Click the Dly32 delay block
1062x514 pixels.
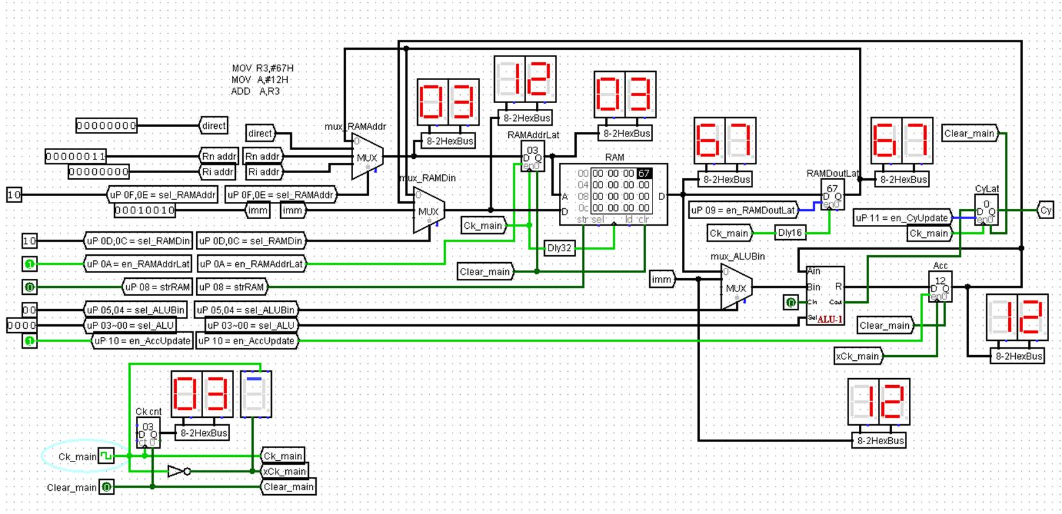pyautogui.click(x=559, y=248)
